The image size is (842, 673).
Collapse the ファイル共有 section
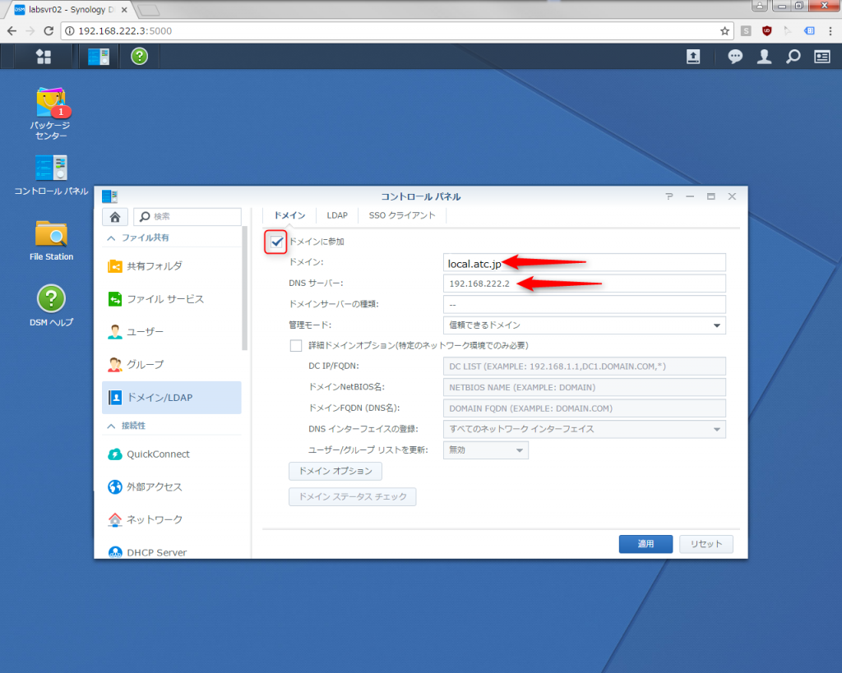pos(112,238)
